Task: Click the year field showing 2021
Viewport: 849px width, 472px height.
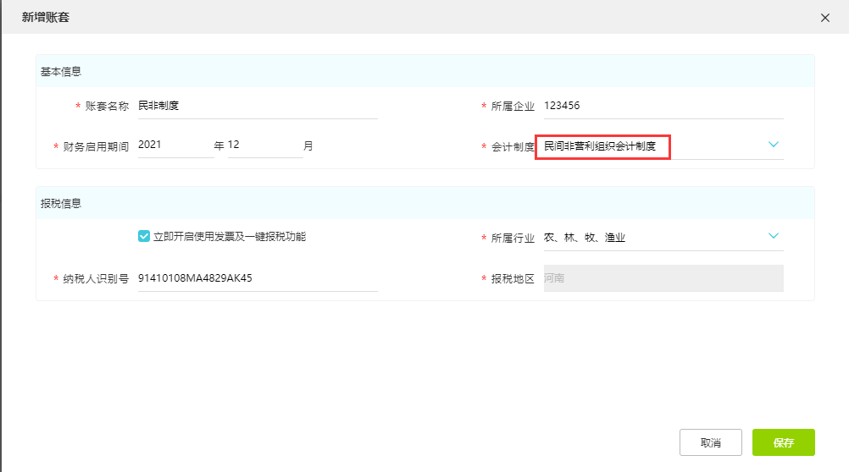Action: tap(175, 145)
